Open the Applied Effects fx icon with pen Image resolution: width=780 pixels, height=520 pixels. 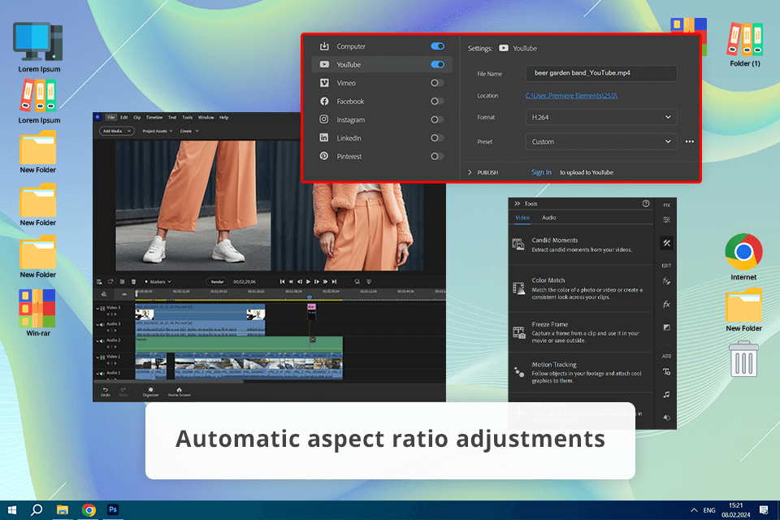(666, 281)
